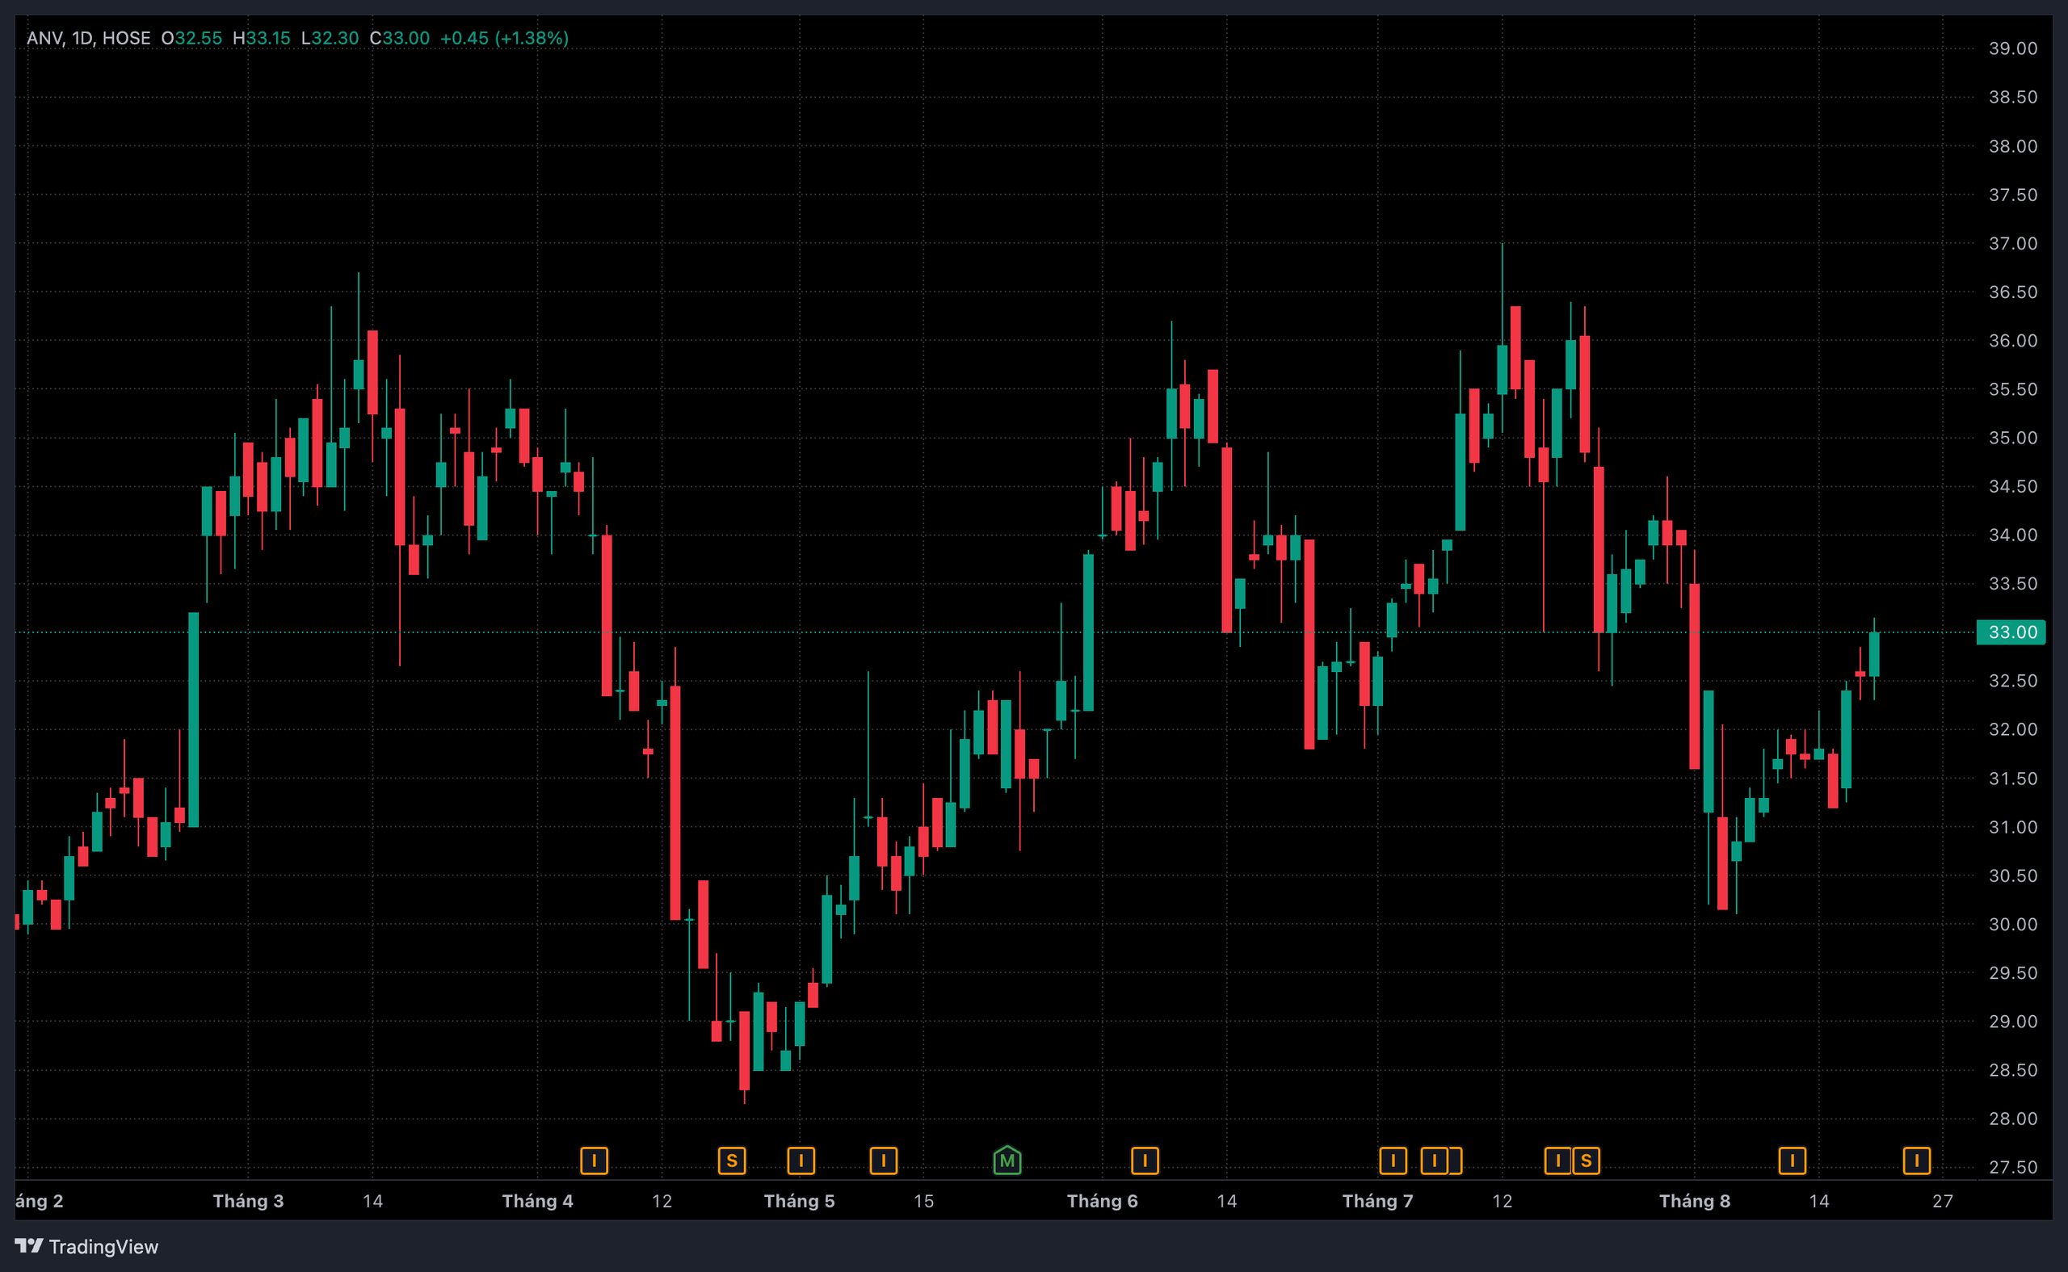Screen dimensions: 2068x1272
Task: Click the I event marker directly above Tháng 7
Action: 1393,1161
